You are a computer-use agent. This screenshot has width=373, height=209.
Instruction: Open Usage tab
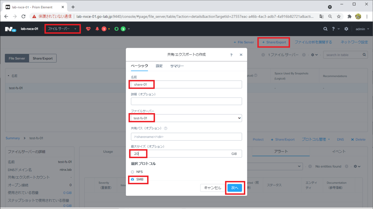click(x=108, y=151)
